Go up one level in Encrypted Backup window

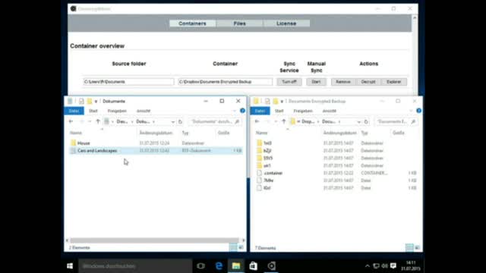[x=284, y=121]
